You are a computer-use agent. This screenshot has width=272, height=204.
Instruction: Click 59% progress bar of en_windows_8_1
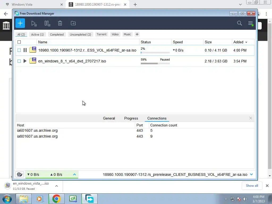(x=155, y=63)
